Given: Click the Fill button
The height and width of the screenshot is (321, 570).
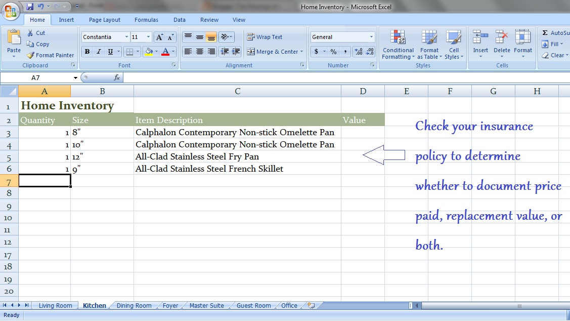Looking at the screenshot, I should [x=552, y=44].
